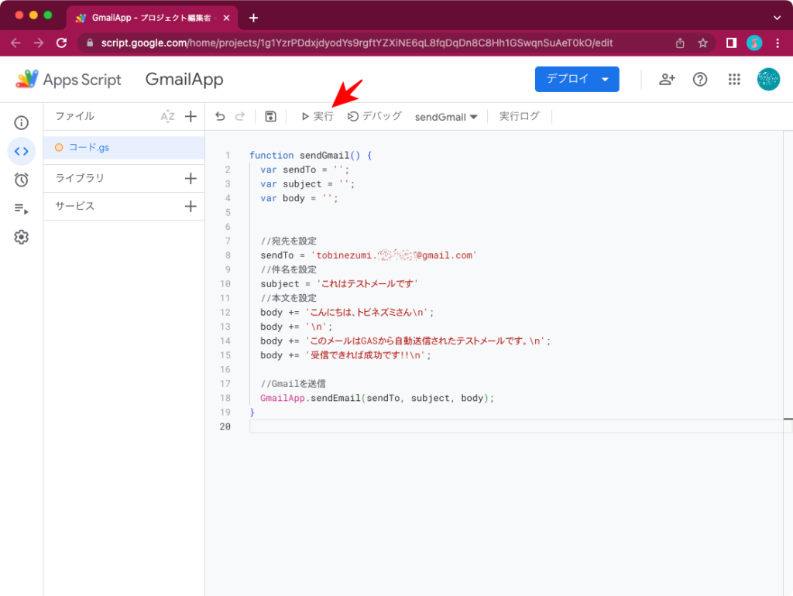Go back in browser history
This screenshot has width=793, height=596.
pos(15,43)
